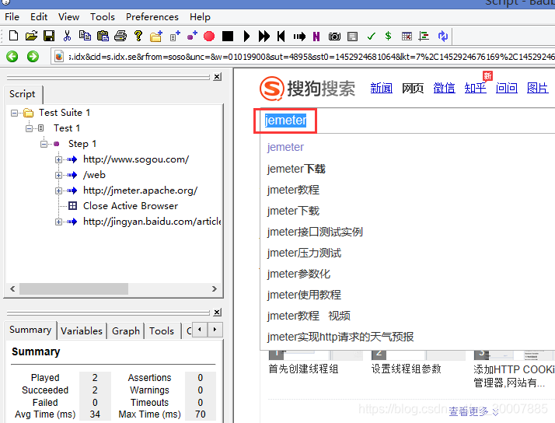Choose suggestion jmeter压力测试
This screenshot has width=555, height=423.
[x=304, y=253]
